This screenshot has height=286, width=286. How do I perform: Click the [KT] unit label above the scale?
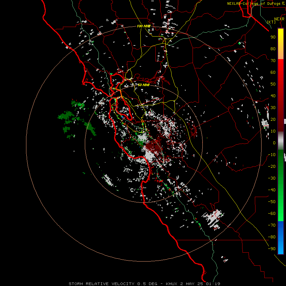click(271, 22)
